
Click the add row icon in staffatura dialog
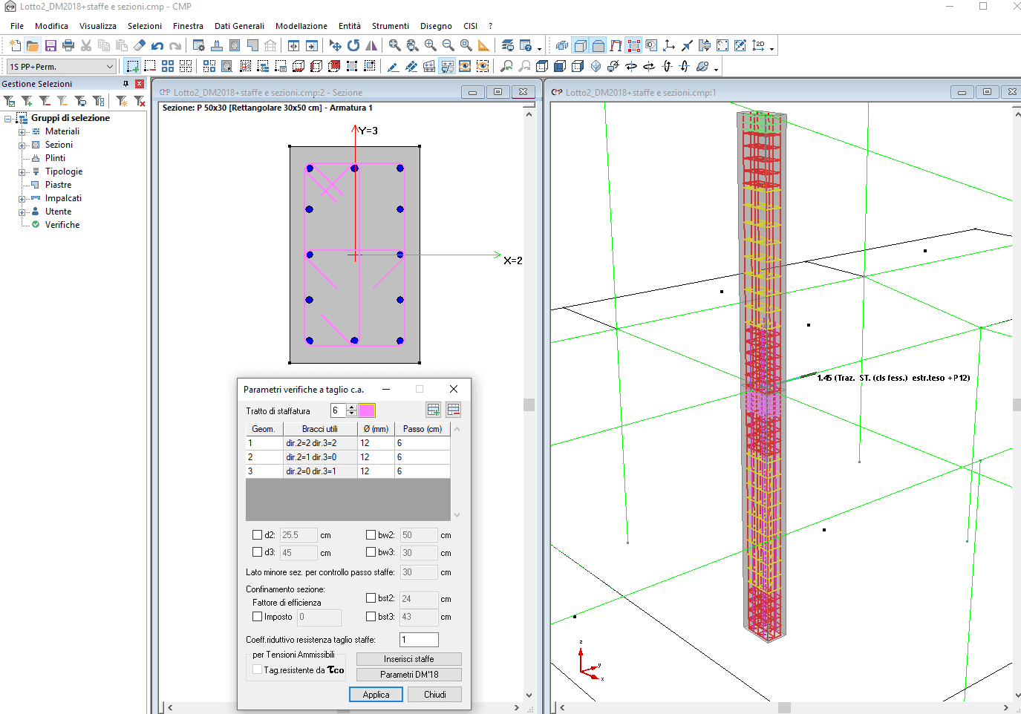point(434,410)
